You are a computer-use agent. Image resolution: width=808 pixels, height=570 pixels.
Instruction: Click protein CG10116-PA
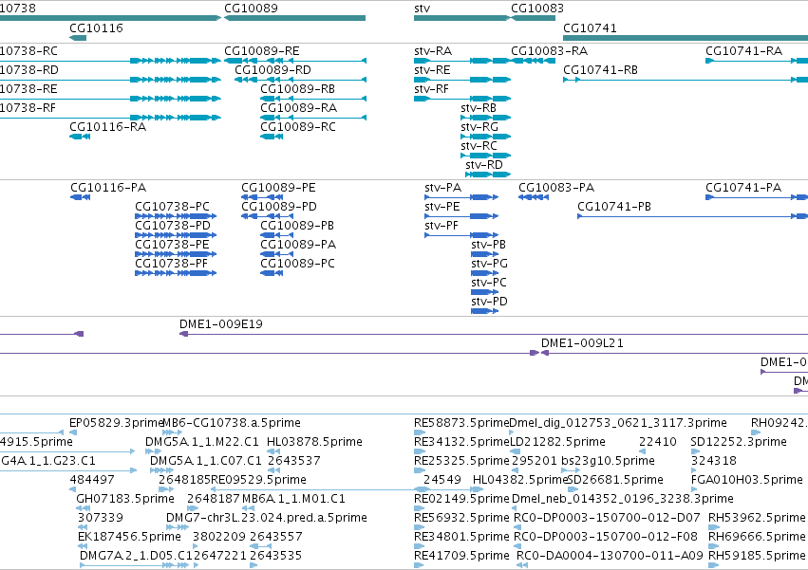click(x=80, y=197)
